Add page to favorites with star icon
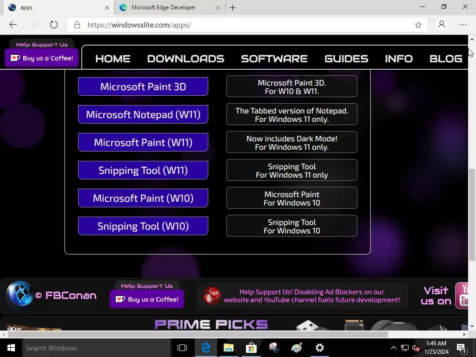The image size is (476, 357). (418, 25)
